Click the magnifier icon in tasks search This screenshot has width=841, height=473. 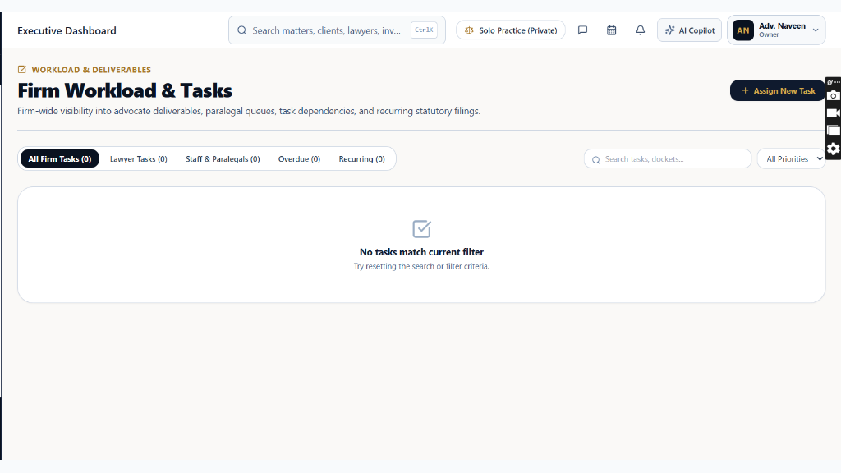(596, 160)
